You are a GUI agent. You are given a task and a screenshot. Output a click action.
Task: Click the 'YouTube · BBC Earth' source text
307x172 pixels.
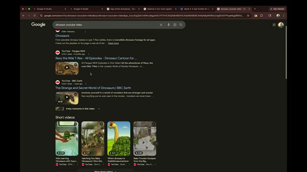(x=72, y=81)
